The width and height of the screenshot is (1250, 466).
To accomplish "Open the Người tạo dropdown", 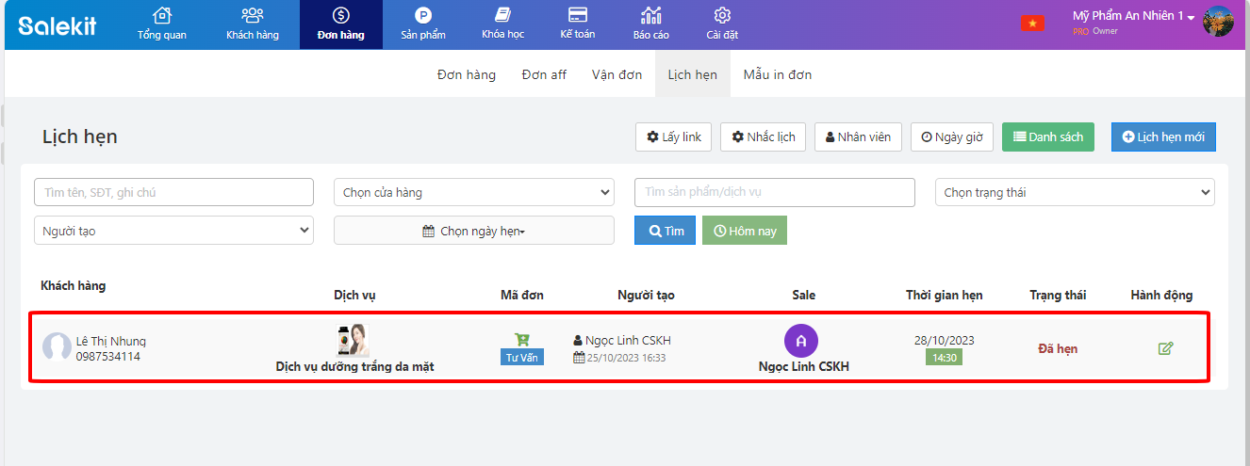I will (173, 231).
